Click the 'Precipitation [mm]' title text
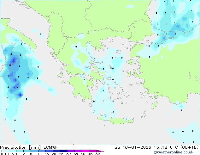200x155 pixels. point(20,147)
